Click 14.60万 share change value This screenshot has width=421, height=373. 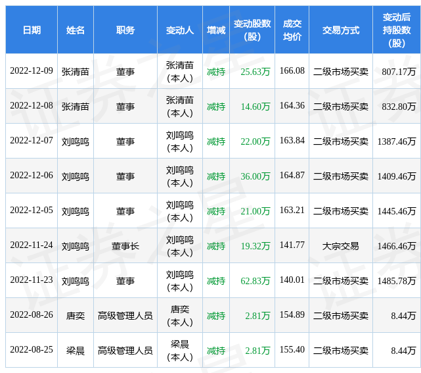(x=255, y=107)
